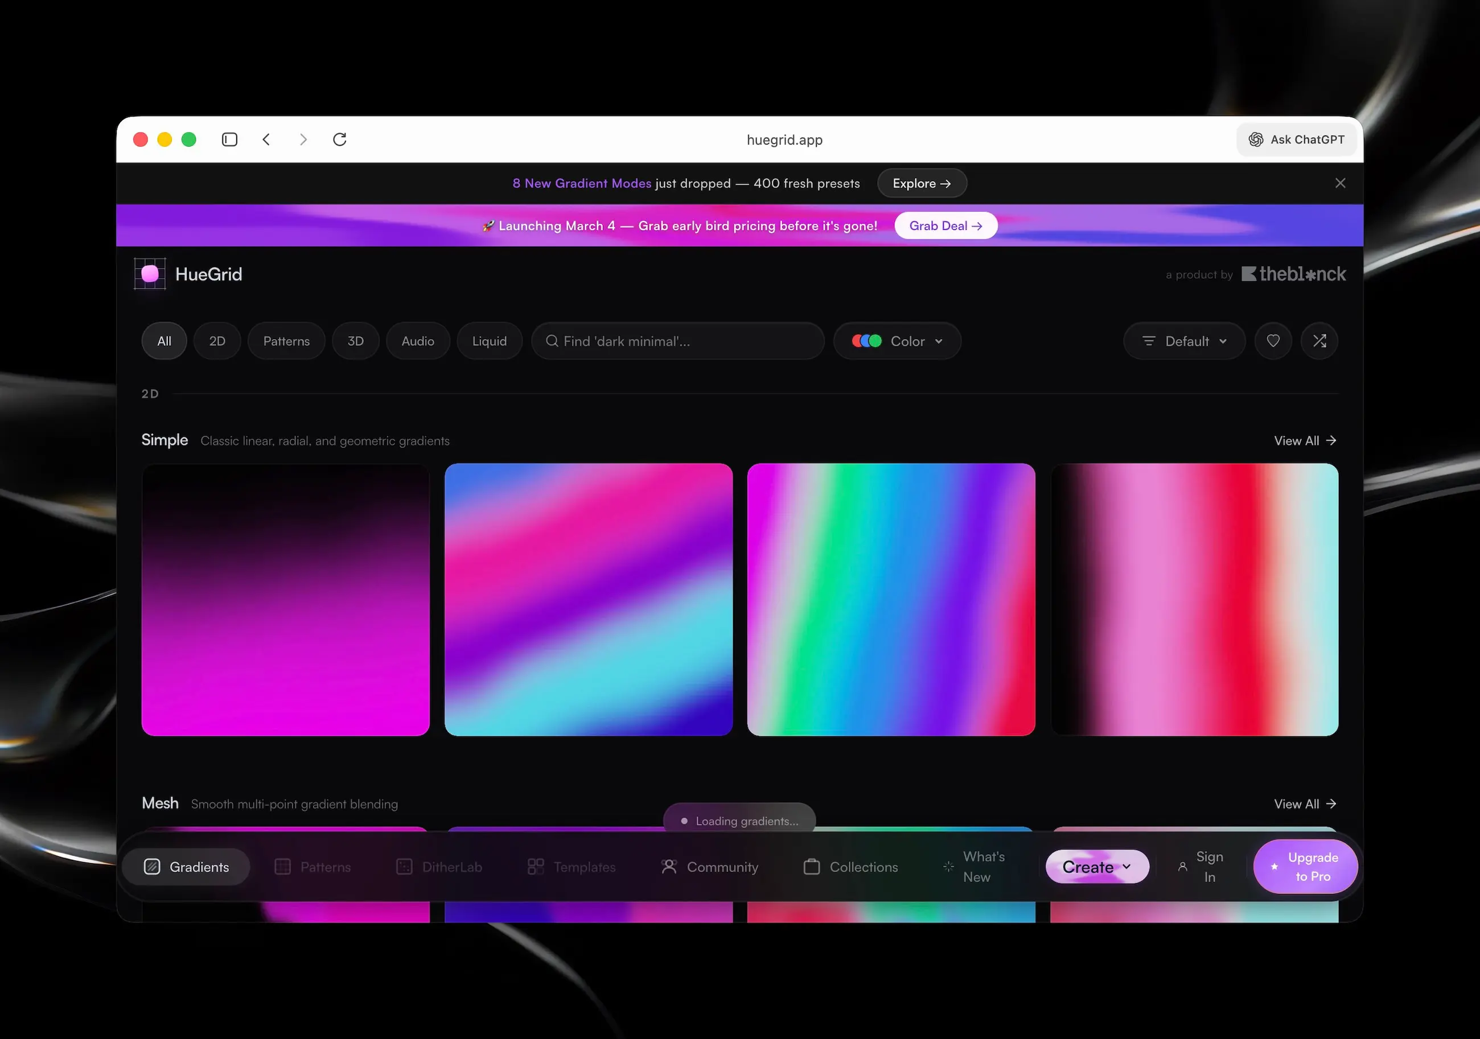Select the dark-to-magenta gradient thumbnail
Viewport: 1480px width, 1039px height.
(286, 599)
